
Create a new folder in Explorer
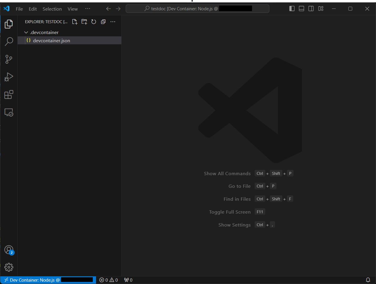click(84, 22)
